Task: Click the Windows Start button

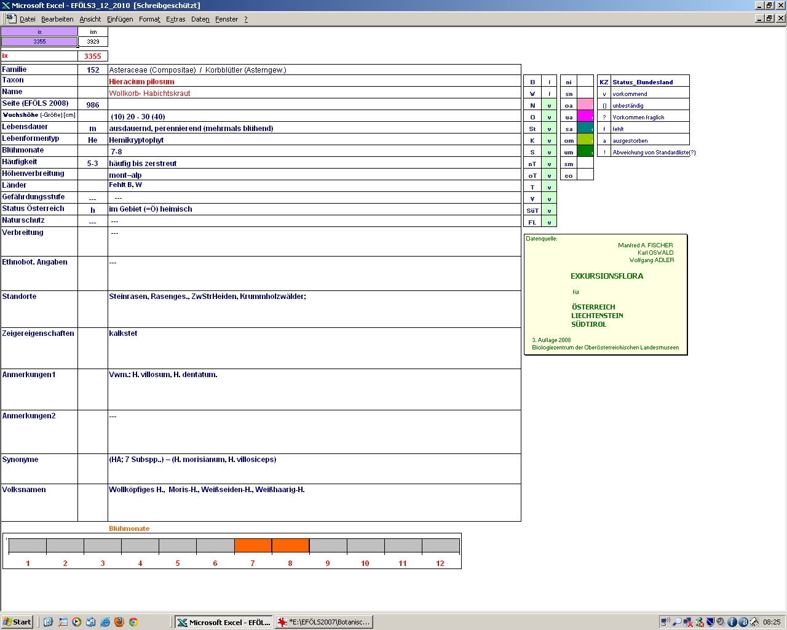Action: 17,622
